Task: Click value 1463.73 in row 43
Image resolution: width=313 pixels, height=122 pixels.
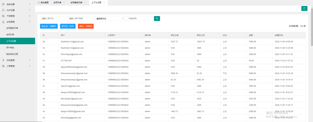Action: [x=174, y=111]
